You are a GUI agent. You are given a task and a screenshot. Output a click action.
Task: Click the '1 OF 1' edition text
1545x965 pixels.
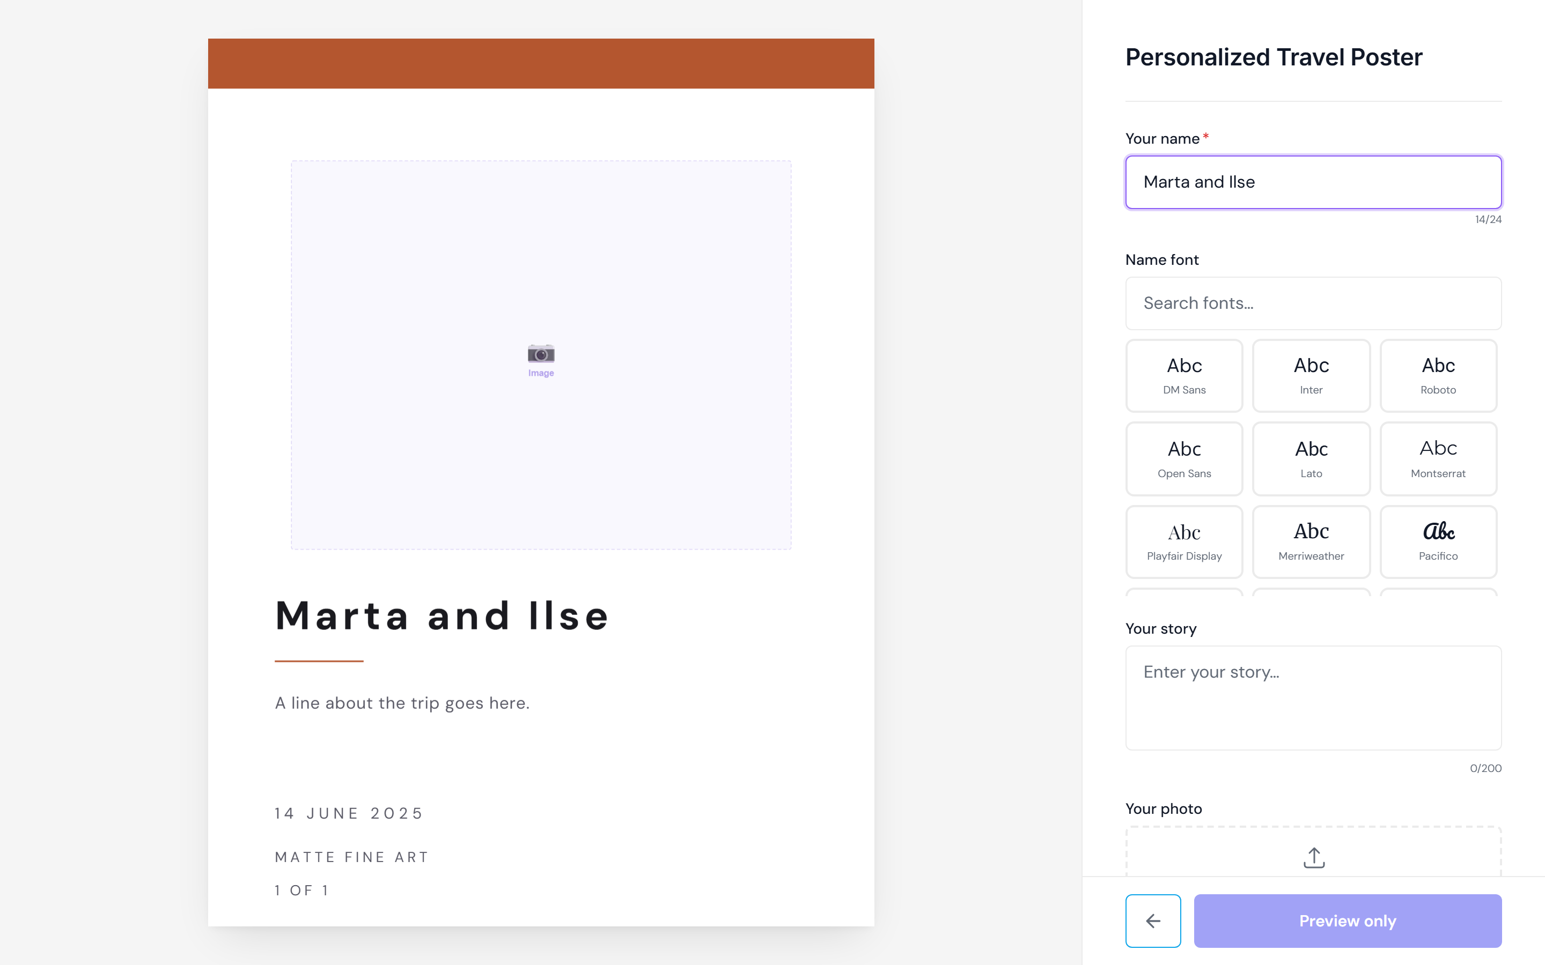point(301,890)
